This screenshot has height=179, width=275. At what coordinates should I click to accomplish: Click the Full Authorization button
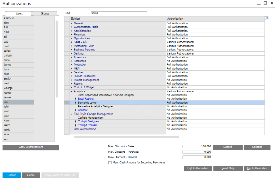[197, 168]
